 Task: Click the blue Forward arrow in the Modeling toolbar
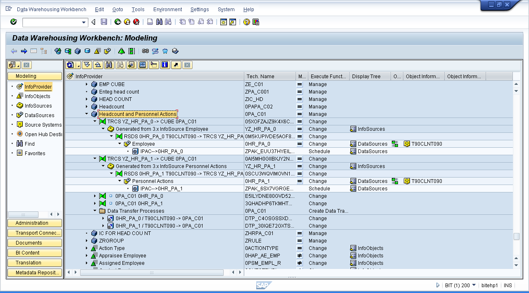[x=24, y=51]
